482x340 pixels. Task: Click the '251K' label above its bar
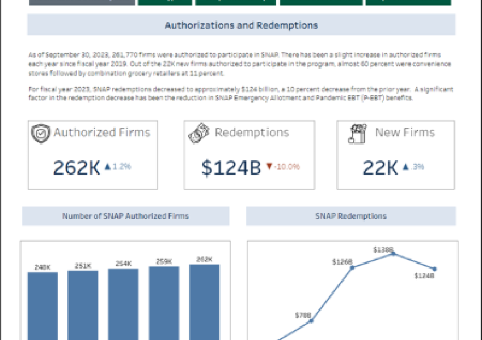tap(83, 266)
